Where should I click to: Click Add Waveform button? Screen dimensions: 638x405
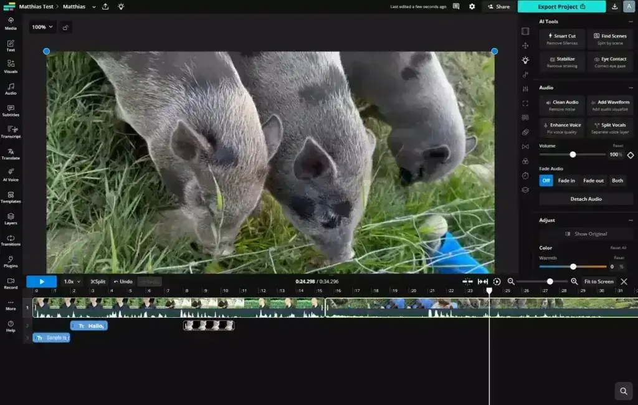610,105
